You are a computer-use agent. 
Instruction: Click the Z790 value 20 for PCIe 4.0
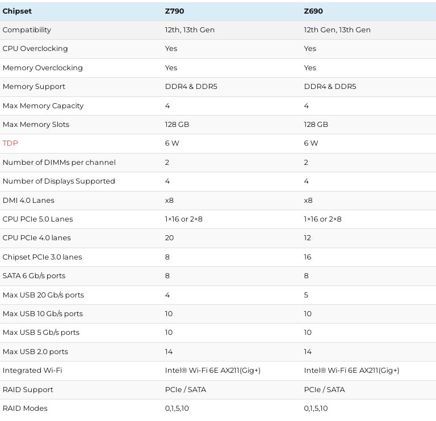click(169, 238)
